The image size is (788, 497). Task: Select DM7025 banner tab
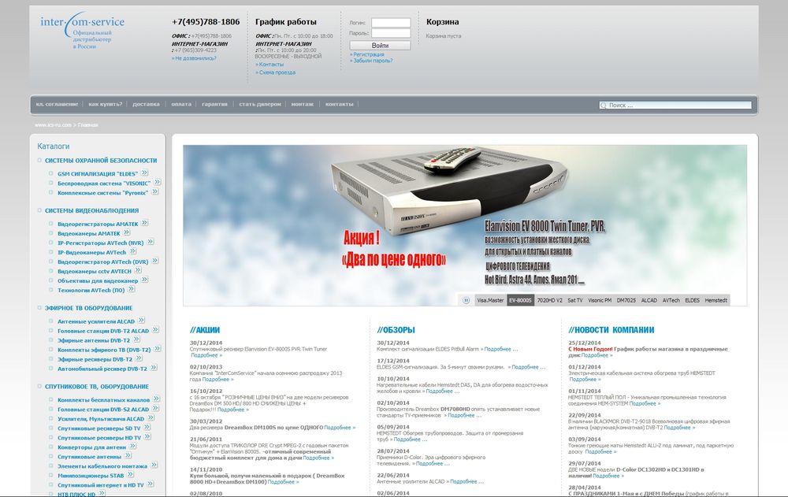[626, 301]
